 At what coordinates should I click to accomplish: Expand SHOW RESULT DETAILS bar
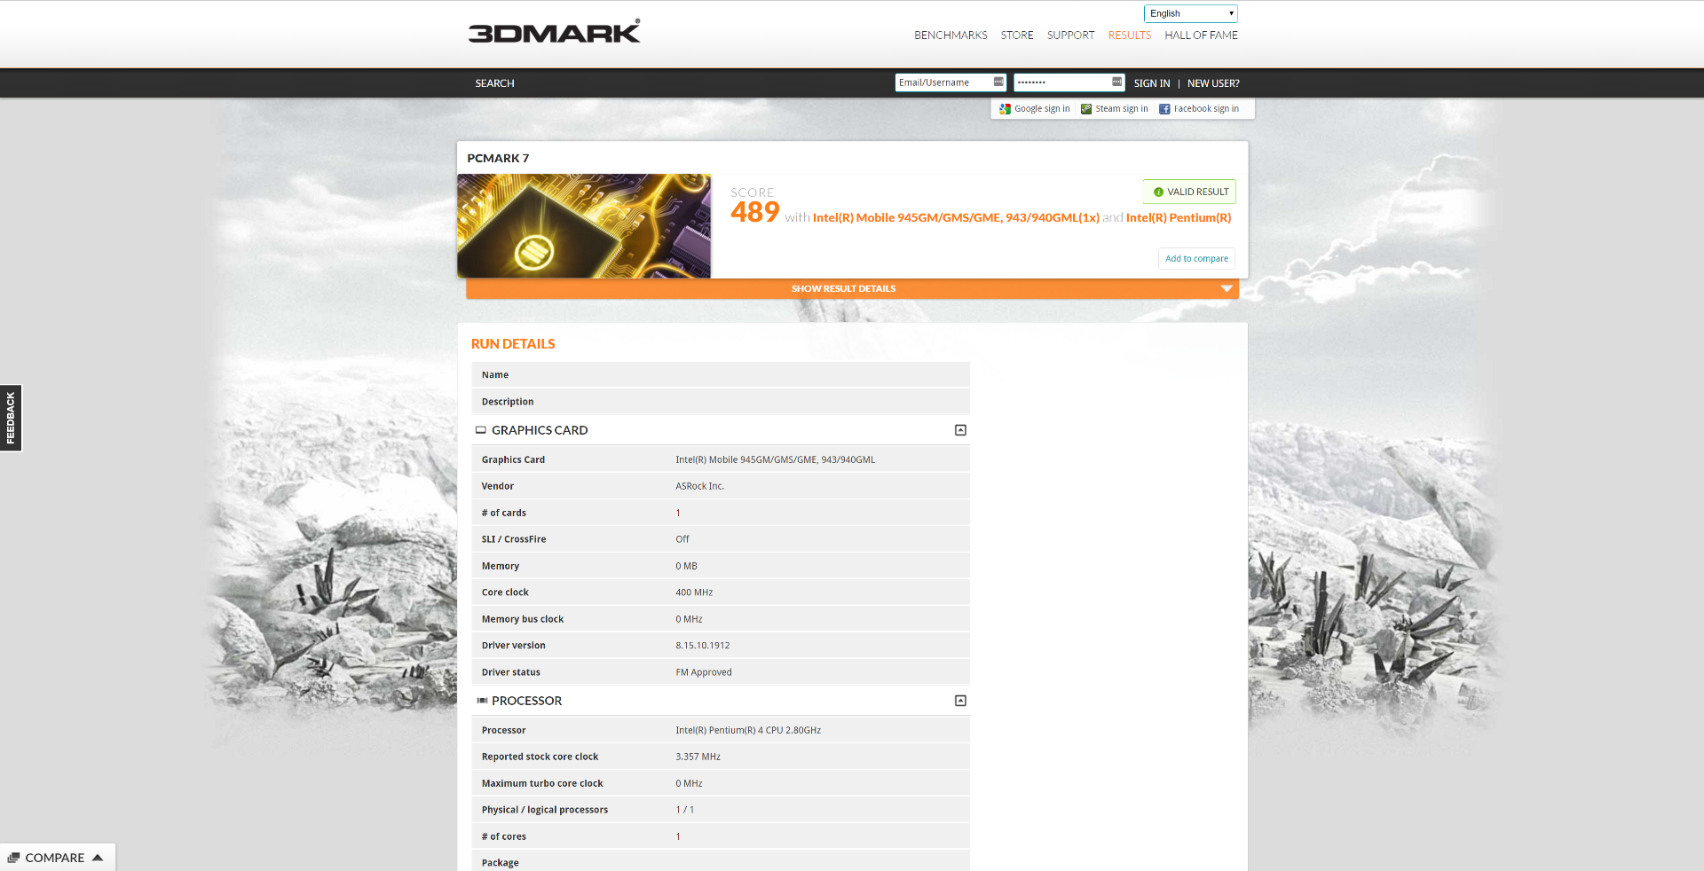point(852,288)
